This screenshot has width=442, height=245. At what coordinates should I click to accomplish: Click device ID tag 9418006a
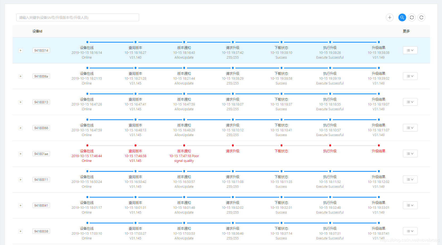[41, 76]
